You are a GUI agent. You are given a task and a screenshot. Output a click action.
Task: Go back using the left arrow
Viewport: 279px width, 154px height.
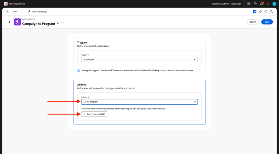pos(10,22)
